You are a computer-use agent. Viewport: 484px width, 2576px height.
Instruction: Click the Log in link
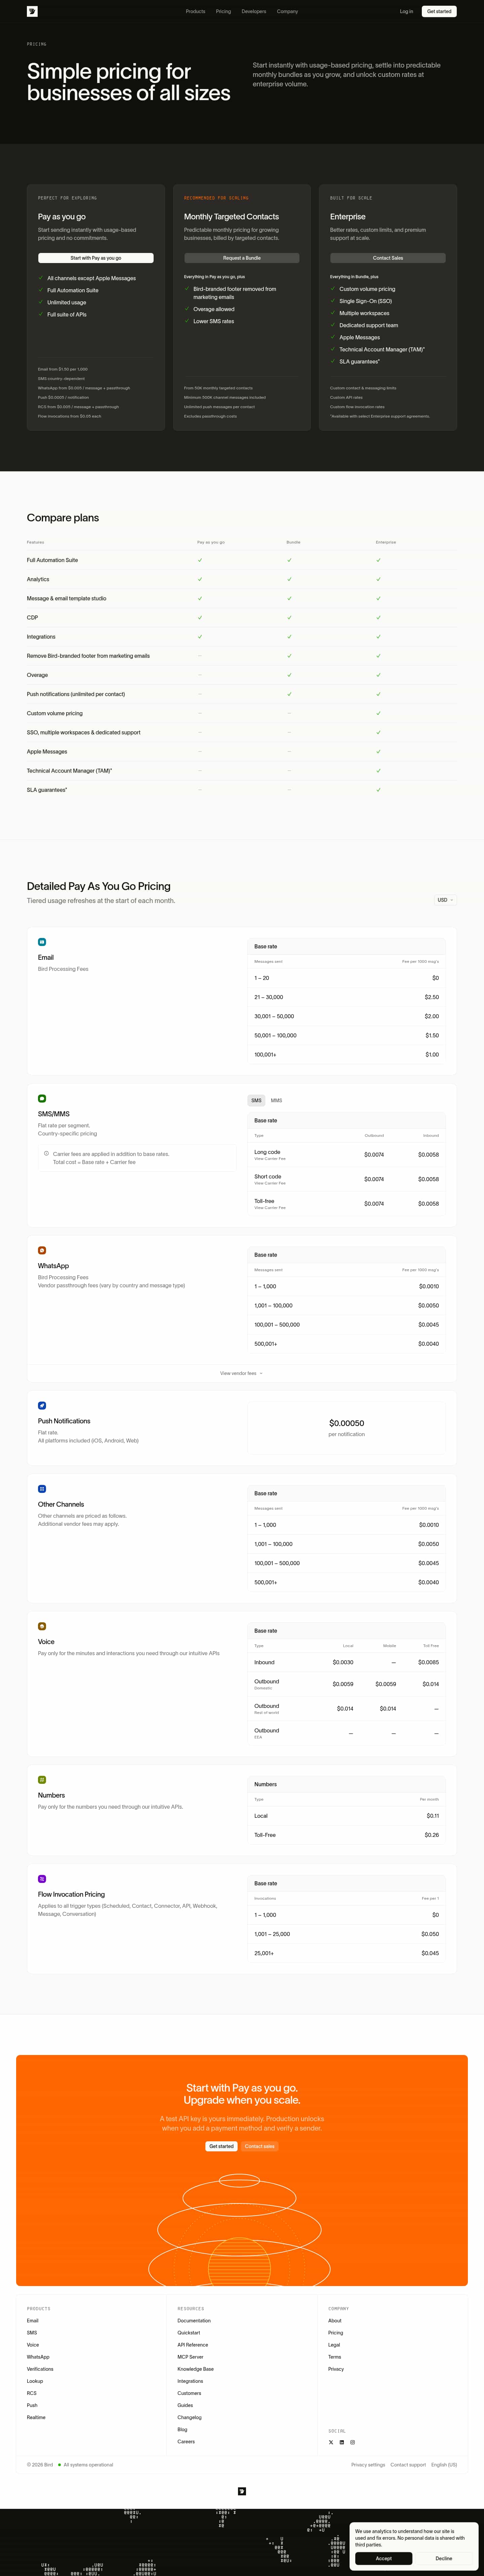tap(406, 11)
